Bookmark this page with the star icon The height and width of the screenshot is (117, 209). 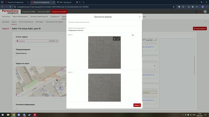click(x=174, y=7)
